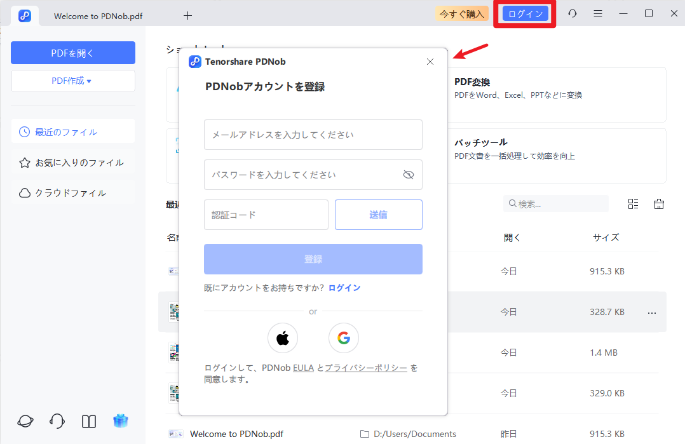Sign in with Apple account
This screenshot has height=444, width=685.
(x=282, y=338)
